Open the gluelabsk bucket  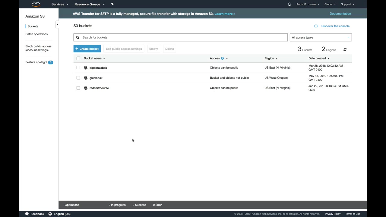click(x=96, y=78)
